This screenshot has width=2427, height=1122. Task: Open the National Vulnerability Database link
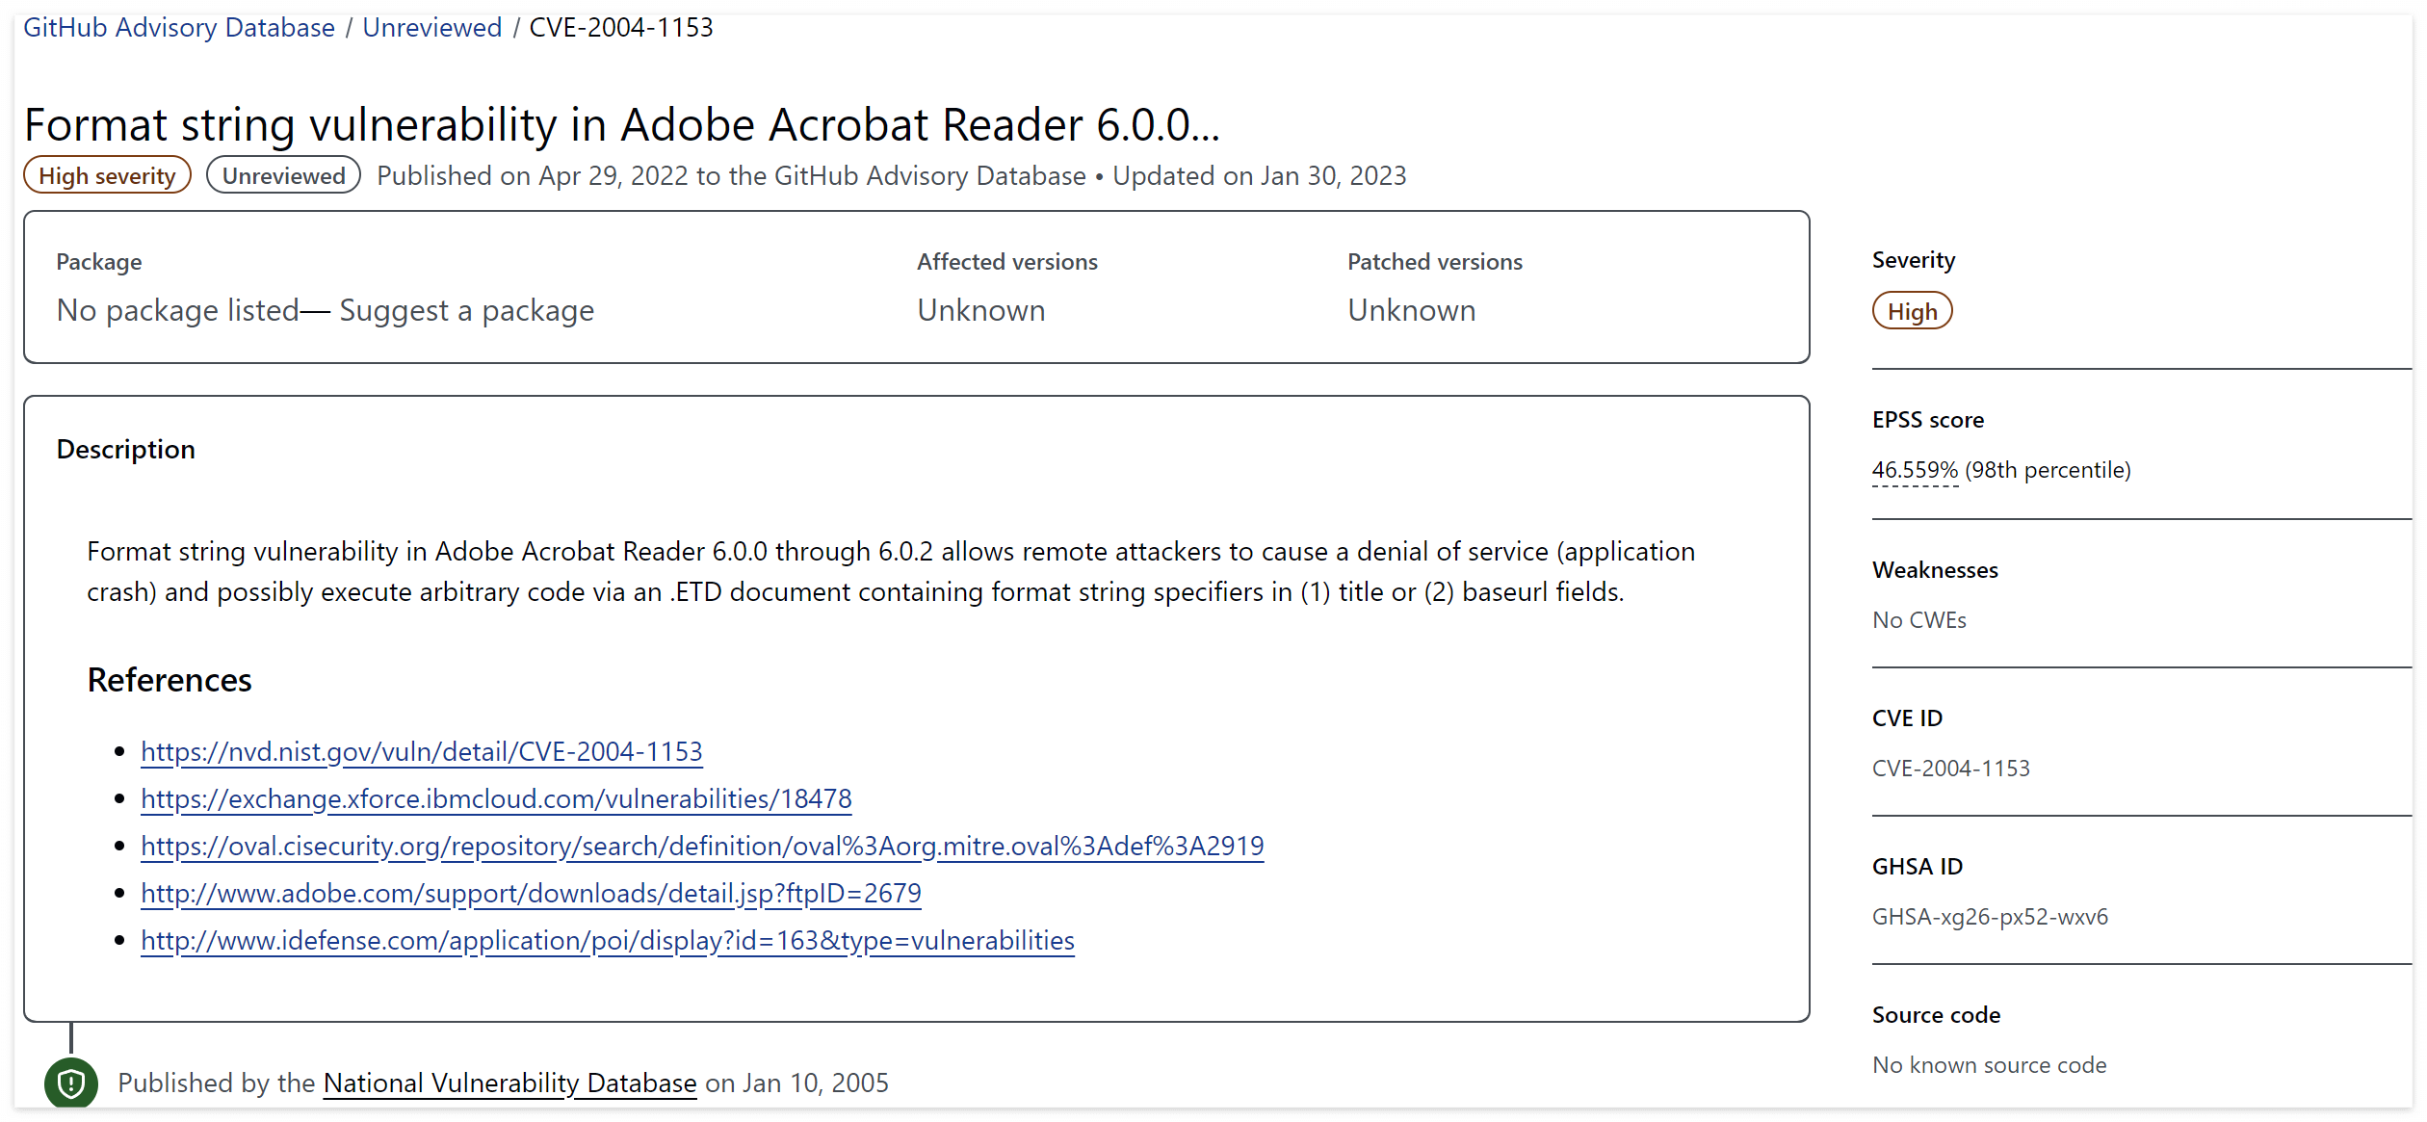509,1083
